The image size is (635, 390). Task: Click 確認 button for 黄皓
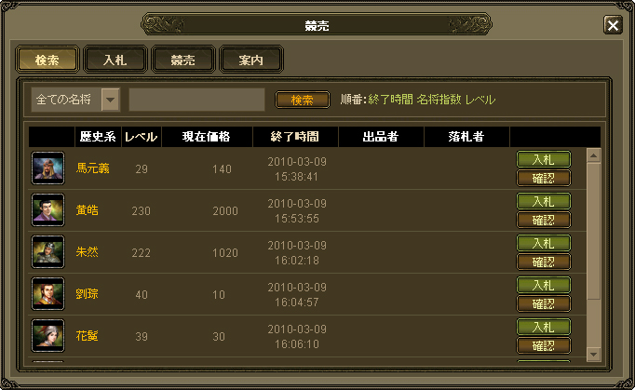coord(544,220)
